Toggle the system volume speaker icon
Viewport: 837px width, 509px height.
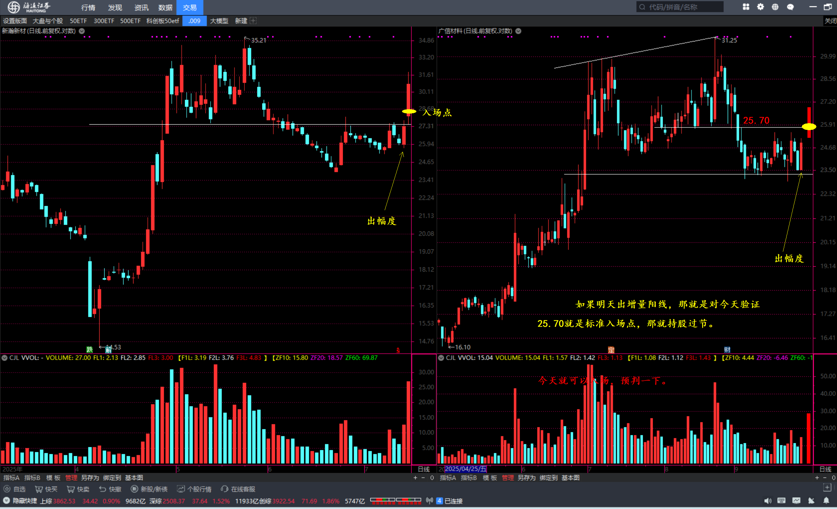767,500
